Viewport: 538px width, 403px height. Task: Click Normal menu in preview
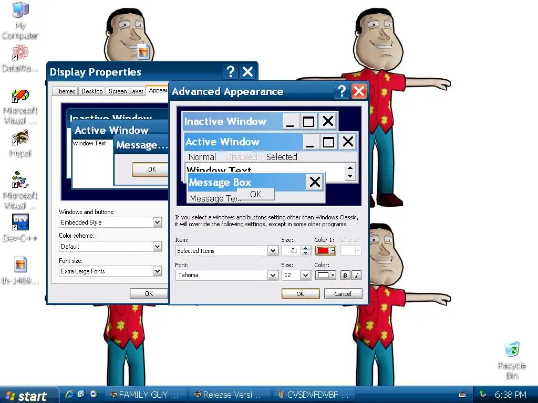tap(202, 156)
